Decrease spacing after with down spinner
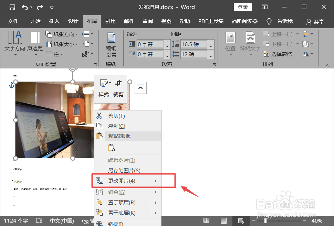Viewport: 334px width, 226px height. tap(211, 57)
